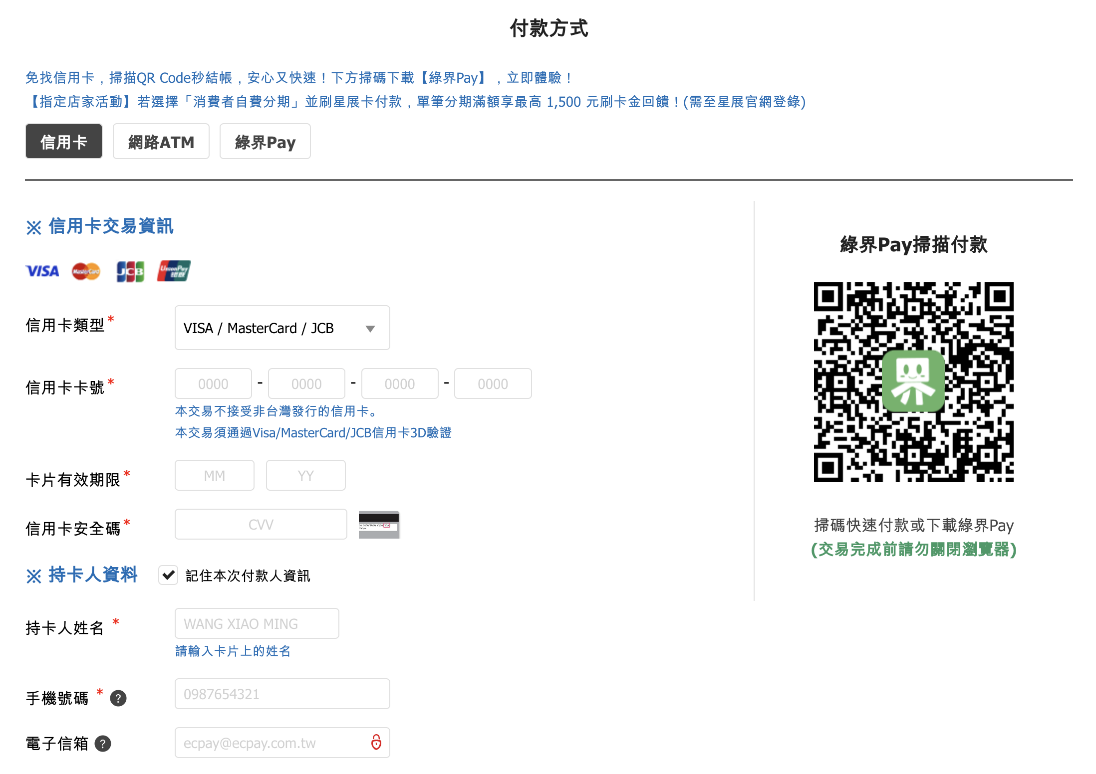Click the YY expiry year field
The image size is (1096, 774).
point(306,475)
